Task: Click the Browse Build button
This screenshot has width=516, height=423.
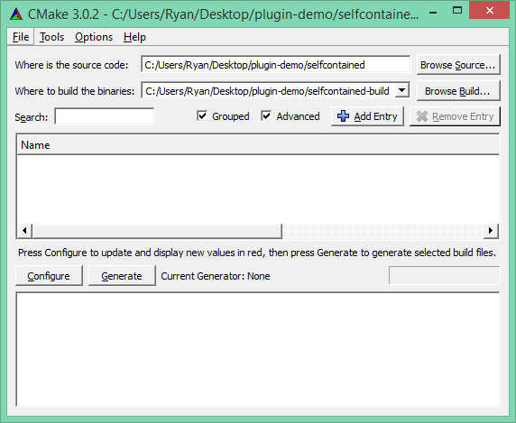Action: [x=458, y=91]
